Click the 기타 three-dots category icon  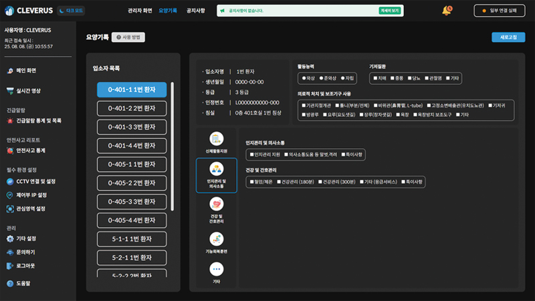216,269
